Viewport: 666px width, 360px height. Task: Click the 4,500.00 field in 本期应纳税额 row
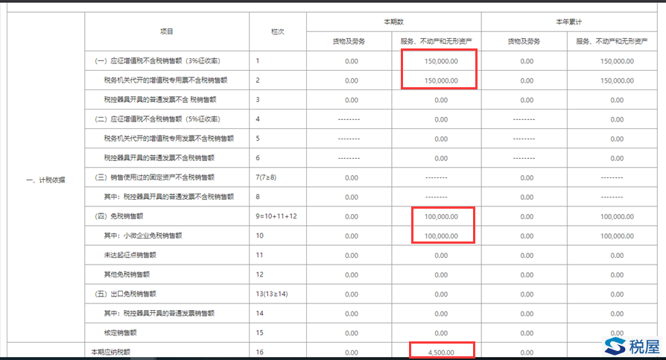(x=441, y=352)
